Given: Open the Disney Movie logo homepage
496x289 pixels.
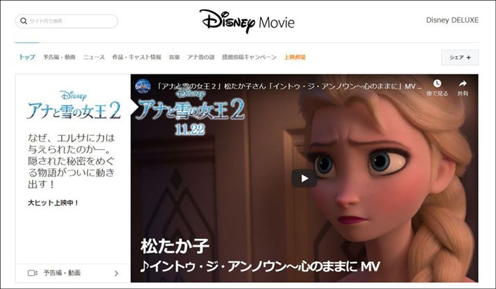Looking at the screenshot, I should point(247,21).
